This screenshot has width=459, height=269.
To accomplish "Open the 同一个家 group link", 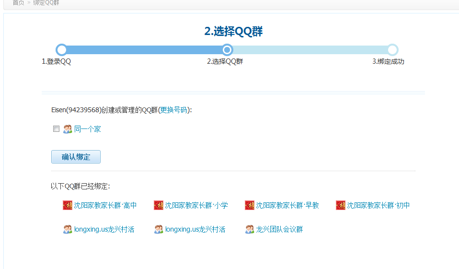I will pos(88,129).
